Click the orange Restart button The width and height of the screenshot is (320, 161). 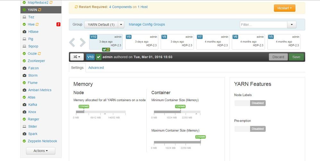coord(284,8)
